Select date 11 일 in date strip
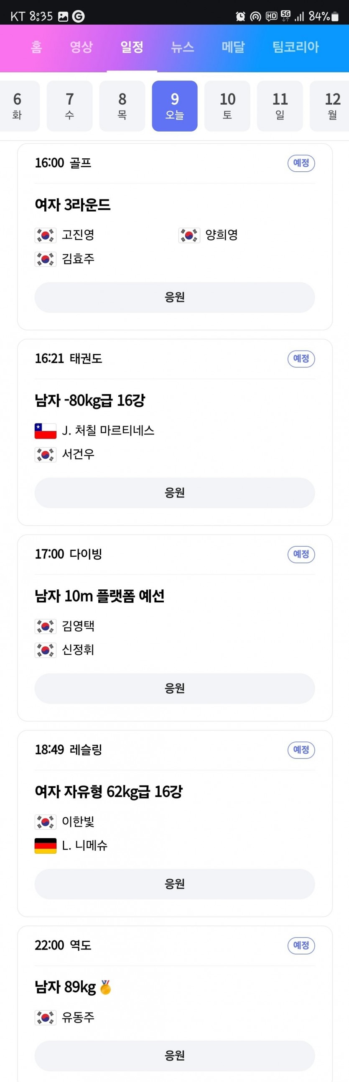The height and width of the screenshot is (1082, 349). (x=280, y=106)
